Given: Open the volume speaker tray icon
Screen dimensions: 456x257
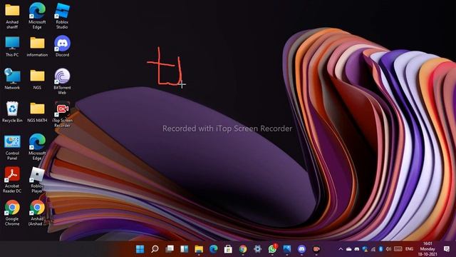Looking at the screenshot, I should pos(388,249).
